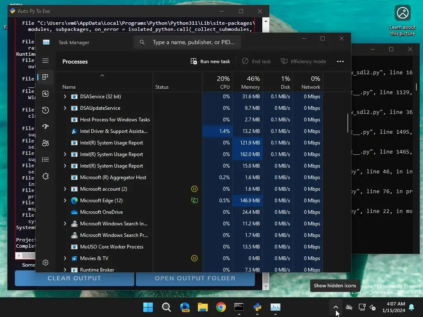
Task: Click the End task button
Action: (256, 62)
